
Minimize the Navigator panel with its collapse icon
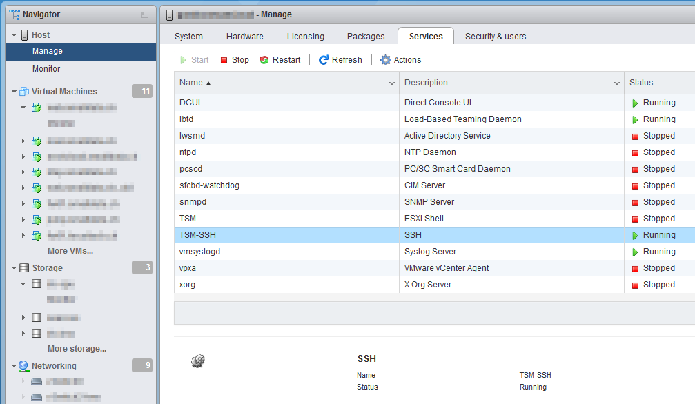click(x=145, y=14)
